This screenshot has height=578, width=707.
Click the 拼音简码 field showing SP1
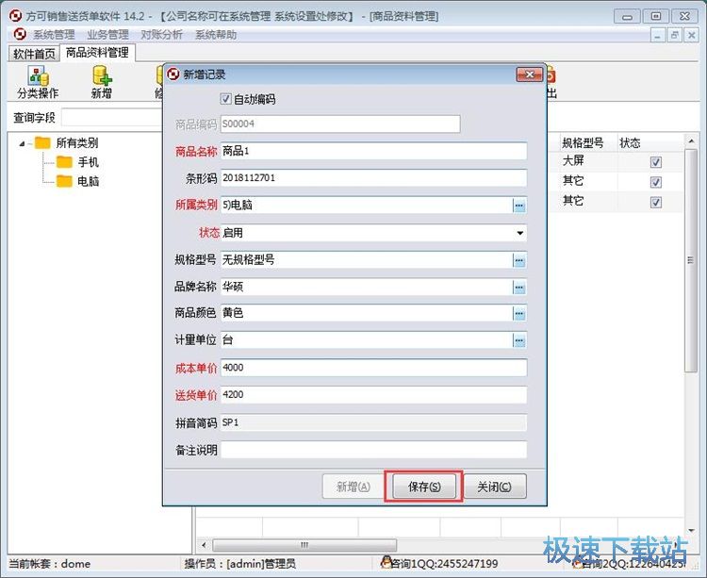click(x=373, y=422)
